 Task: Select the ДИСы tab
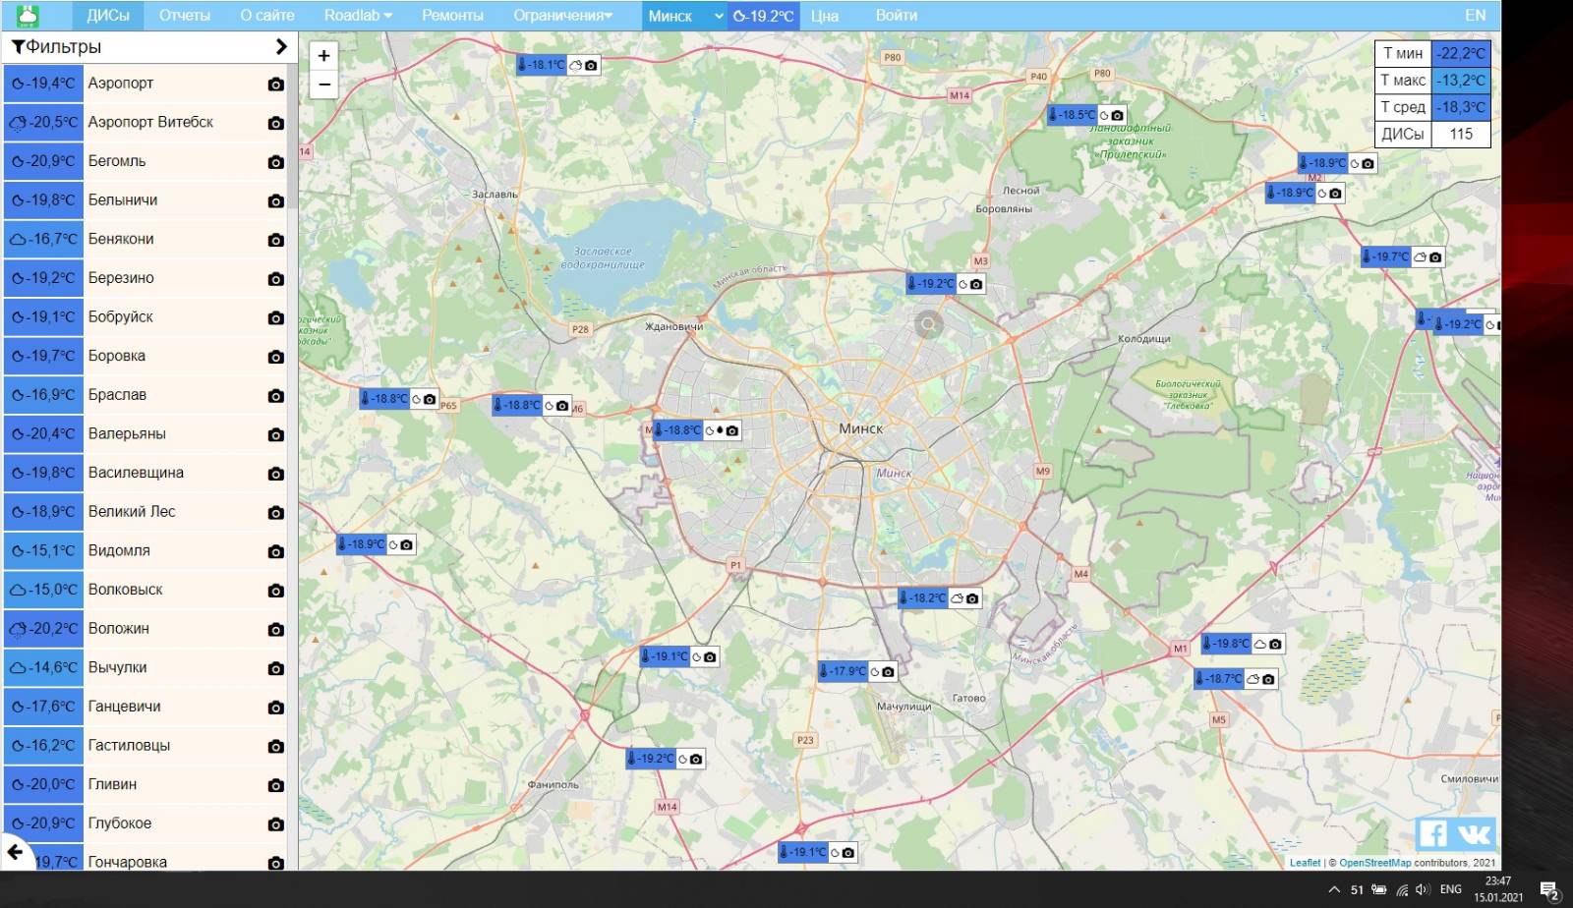(x=108, y=16)
